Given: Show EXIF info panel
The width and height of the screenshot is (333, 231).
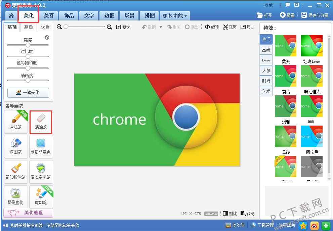Looking at the screenshot, I should click(211, 214).
